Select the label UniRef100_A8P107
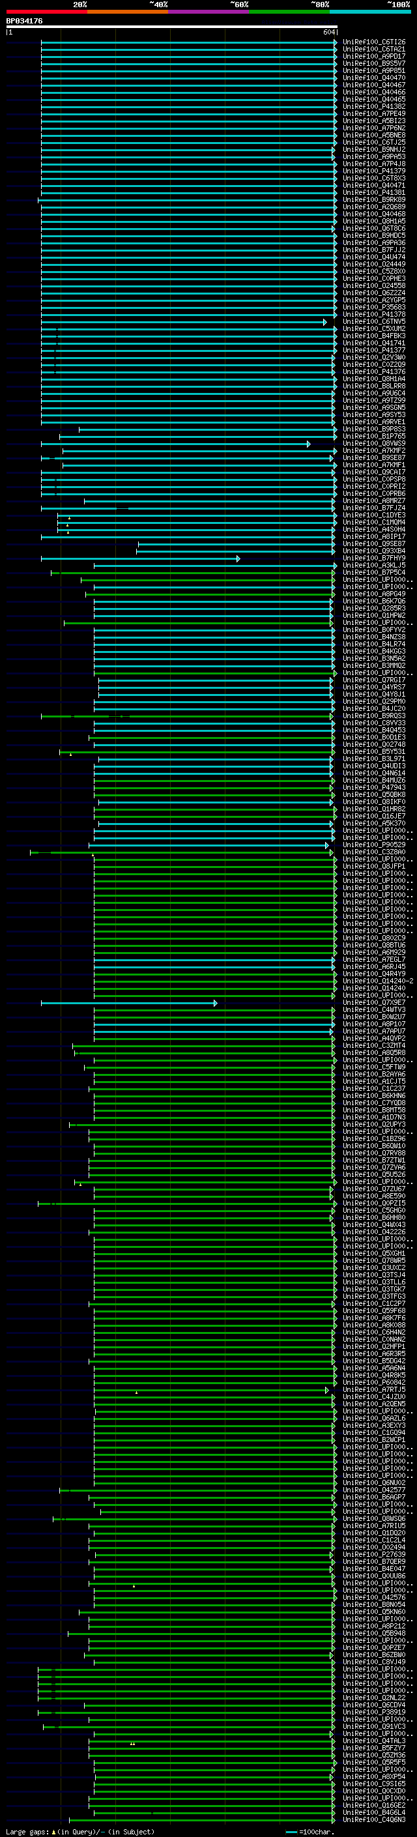Image resolution: width=417 pixels, height=1837 pixels. coord(374,1024)
